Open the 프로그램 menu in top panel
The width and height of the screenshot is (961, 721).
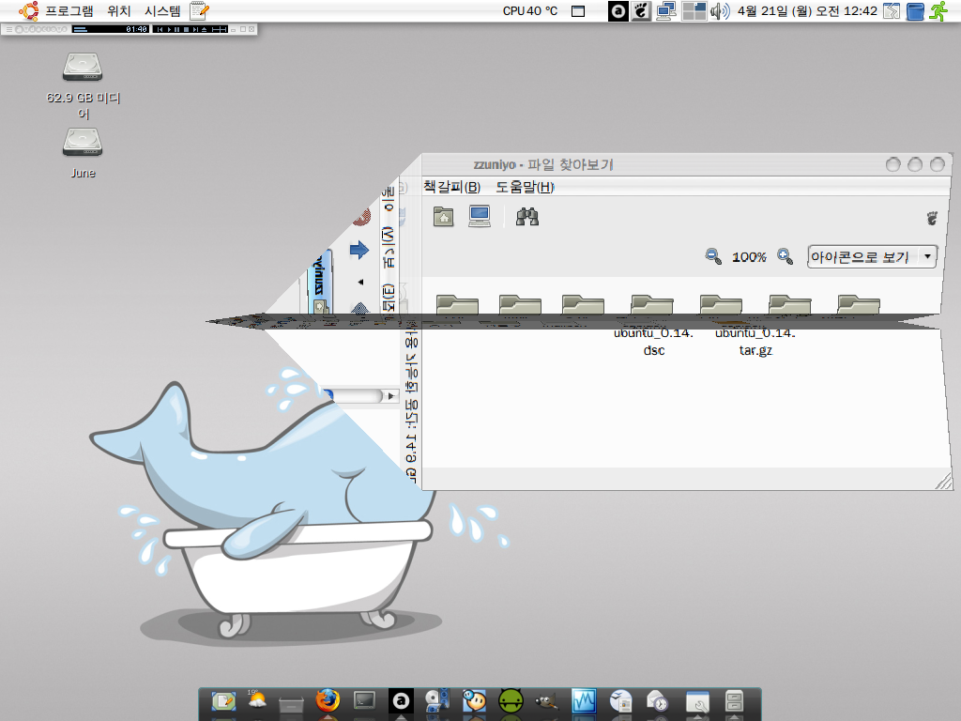click(x=69, y=11)
